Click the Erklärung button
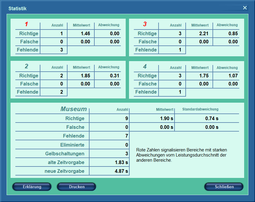The height and width of the screenshot is (202, 255). coord(32,187)
